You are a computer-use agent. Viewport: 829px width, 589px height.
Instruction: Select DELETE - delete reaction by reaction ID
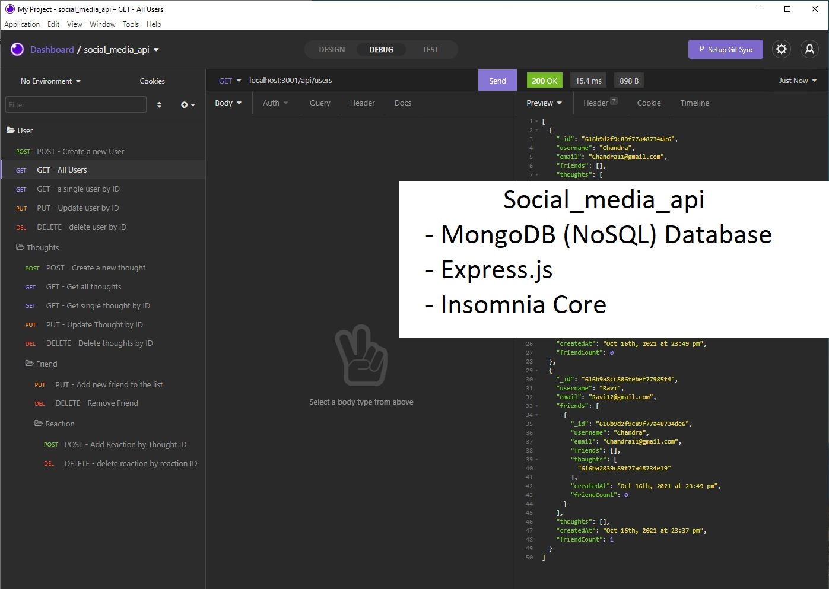click(103, 464)
